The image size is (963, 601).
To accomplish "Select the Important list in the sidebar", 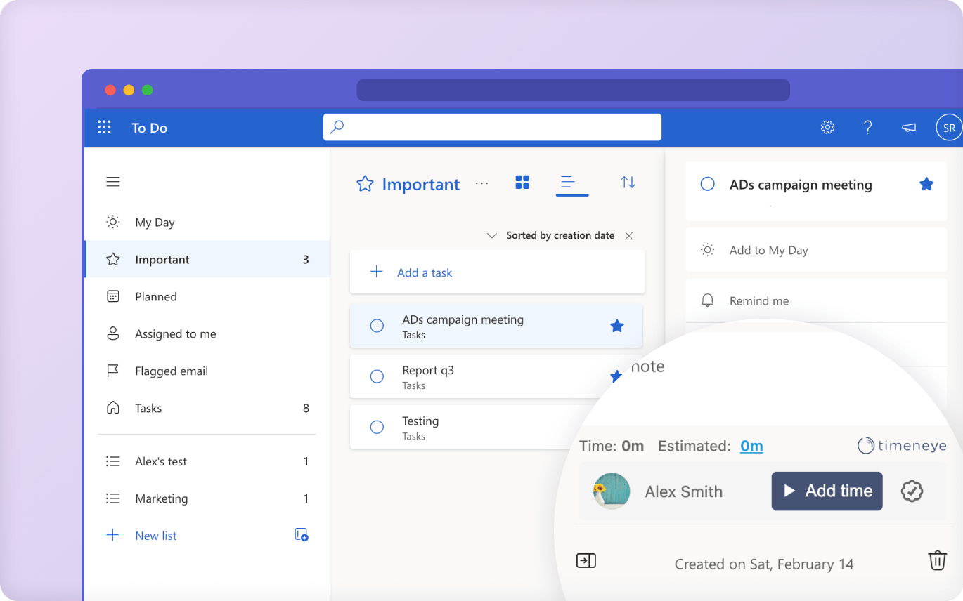I will [x=207, y=260].
